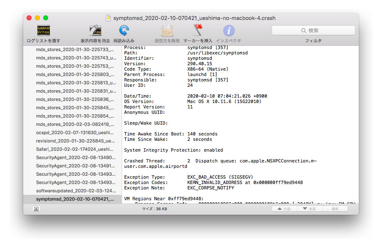Click the path /usr/libexec/symptomsd

point(217,53)
